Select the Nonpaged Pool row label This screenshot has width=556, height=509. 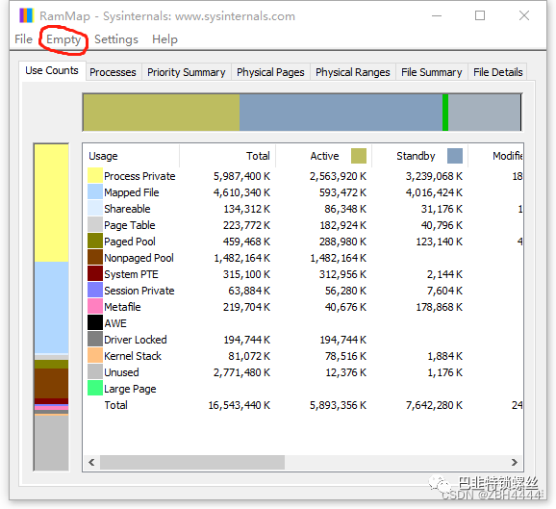coord(139,258)
